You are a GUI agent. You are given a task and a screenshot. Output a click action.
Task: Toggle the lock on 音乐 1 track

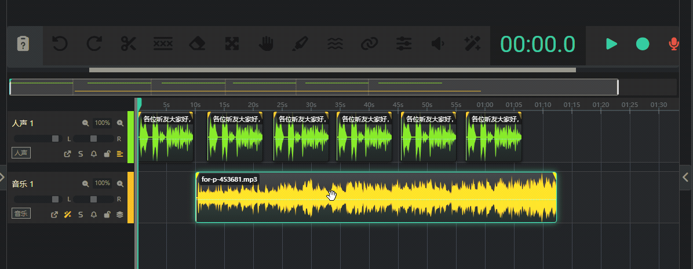pyautogui.click(x=107, y=215)
